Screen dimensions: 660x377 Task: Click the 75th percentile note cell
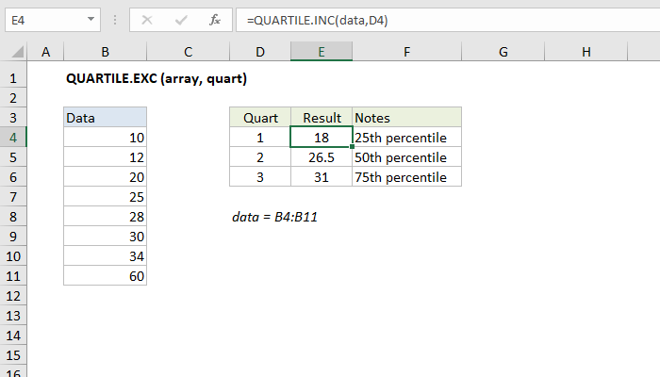(x=406, y=177)
